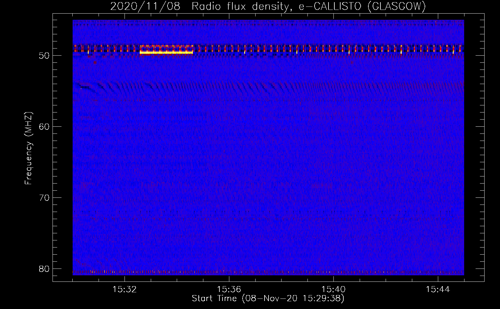
Task: Click the 'Start Time (08-Nov-20 15:29:38)' label
Action: [268, 298]
